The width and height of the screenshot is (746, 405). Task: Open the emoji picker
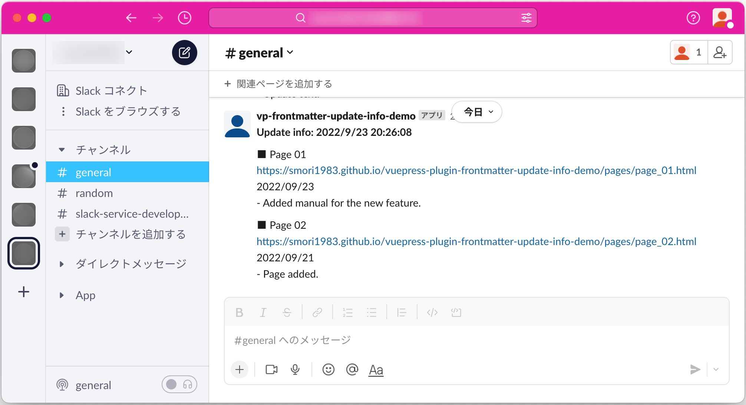329,369
